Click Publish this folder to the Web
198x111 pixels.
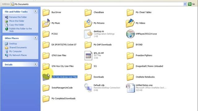pos(20,30)
